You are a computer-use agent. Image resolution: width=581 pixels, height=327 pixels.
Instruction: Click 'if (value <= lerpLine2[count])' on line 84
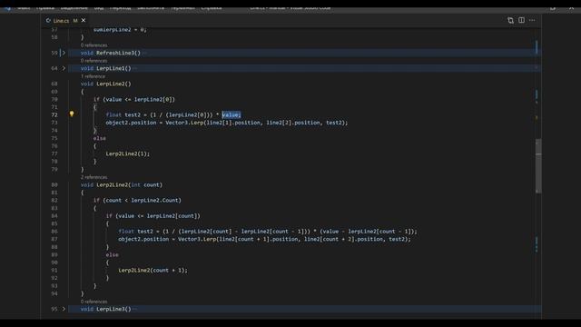point(153,216)
